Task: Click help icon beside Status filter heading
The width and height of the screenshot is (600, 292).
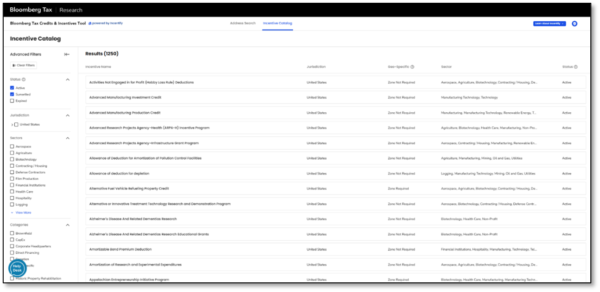Action: tap(24, 79)
